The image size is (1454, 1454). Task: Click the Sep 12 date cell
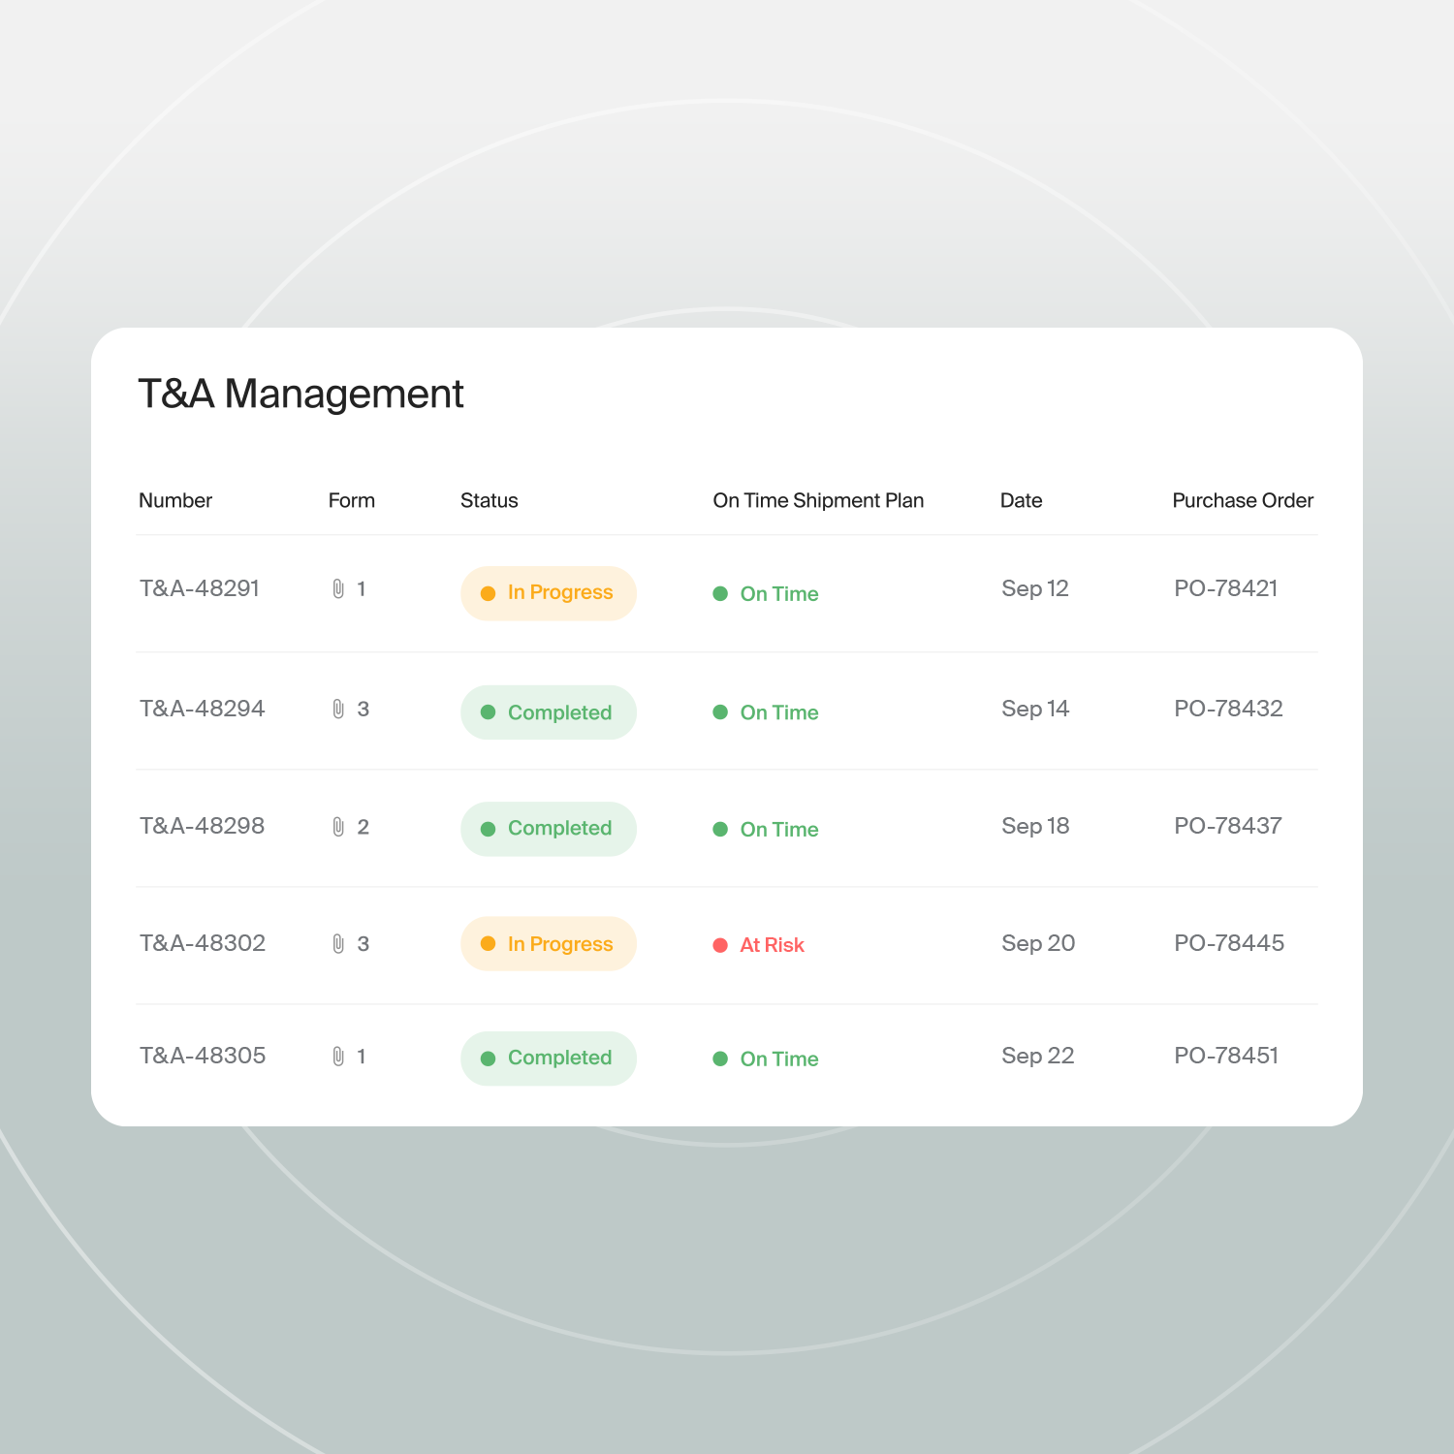point(1035,588)
